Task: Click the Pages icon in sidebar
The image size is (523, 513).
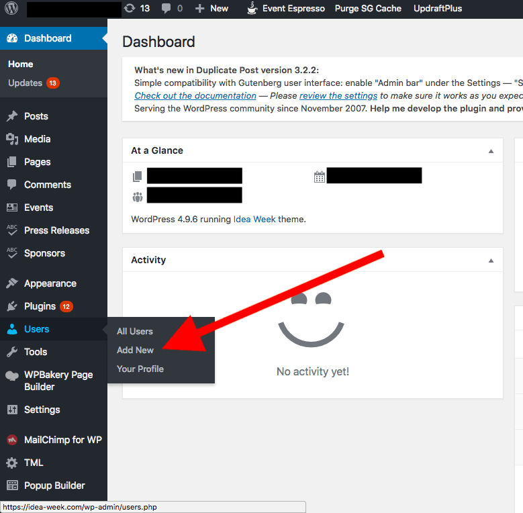Action: 11,162
